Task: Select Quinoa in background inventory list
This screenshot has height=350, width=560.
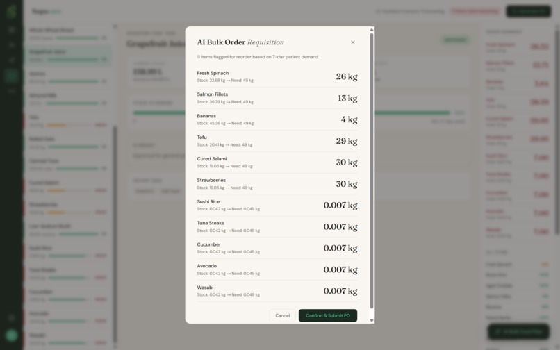Action: tap(68, 78)
